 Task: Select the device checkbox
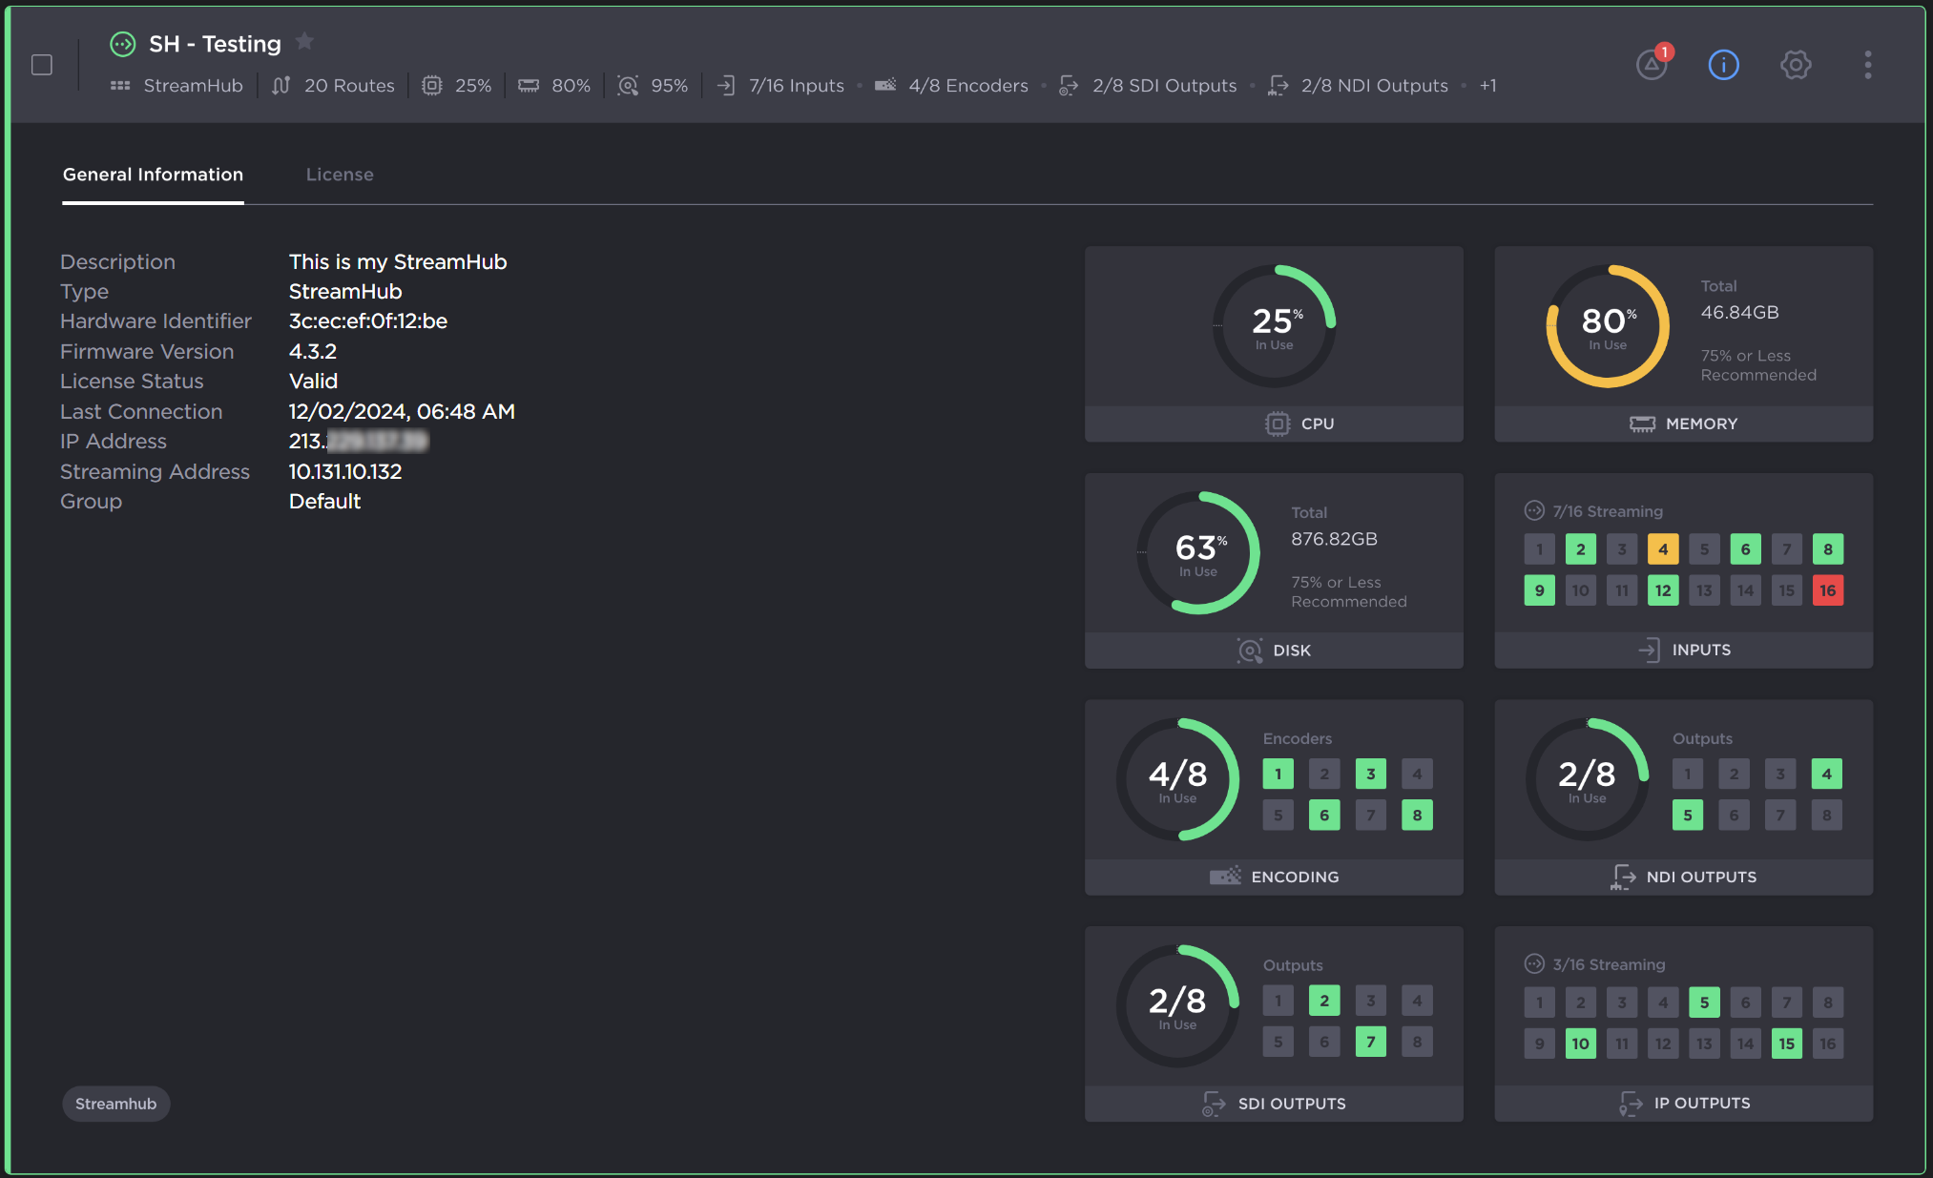click(x=41, y=64)
